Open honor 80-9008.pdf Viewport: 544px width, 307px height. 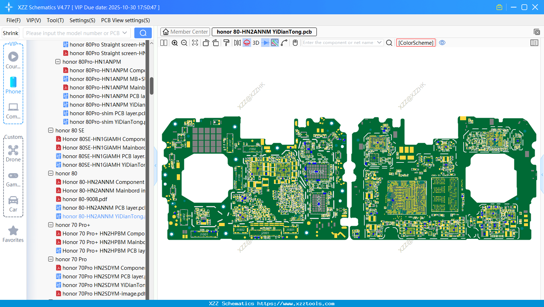tap(81, 199)
